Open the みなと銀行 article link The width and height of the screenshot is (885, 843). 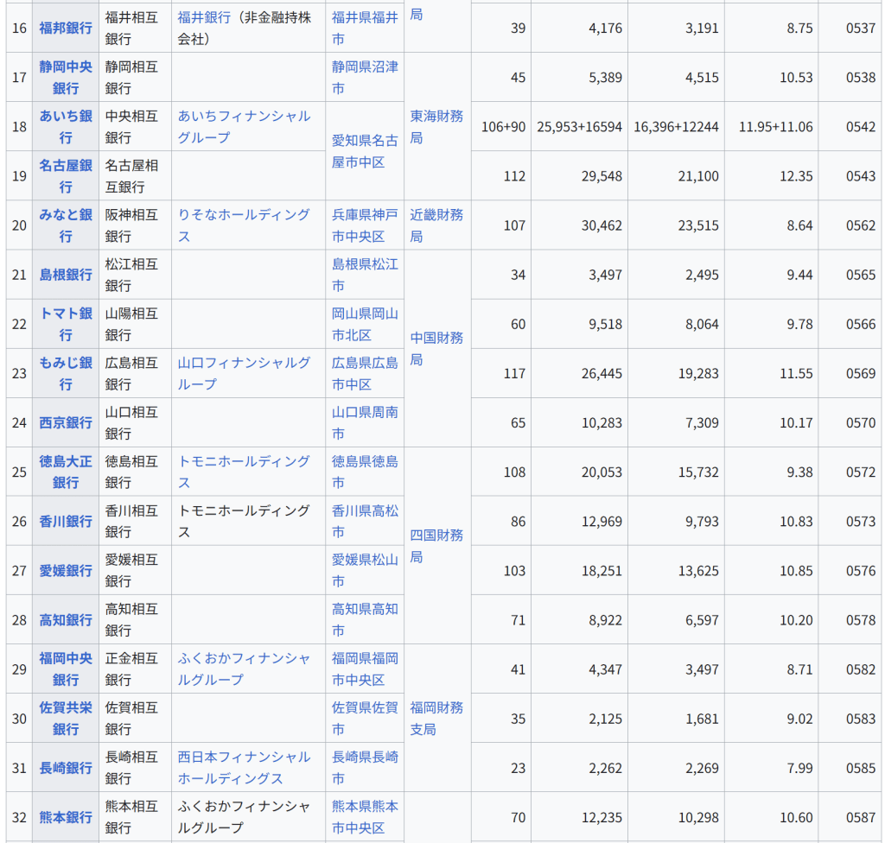click(66, 225)
